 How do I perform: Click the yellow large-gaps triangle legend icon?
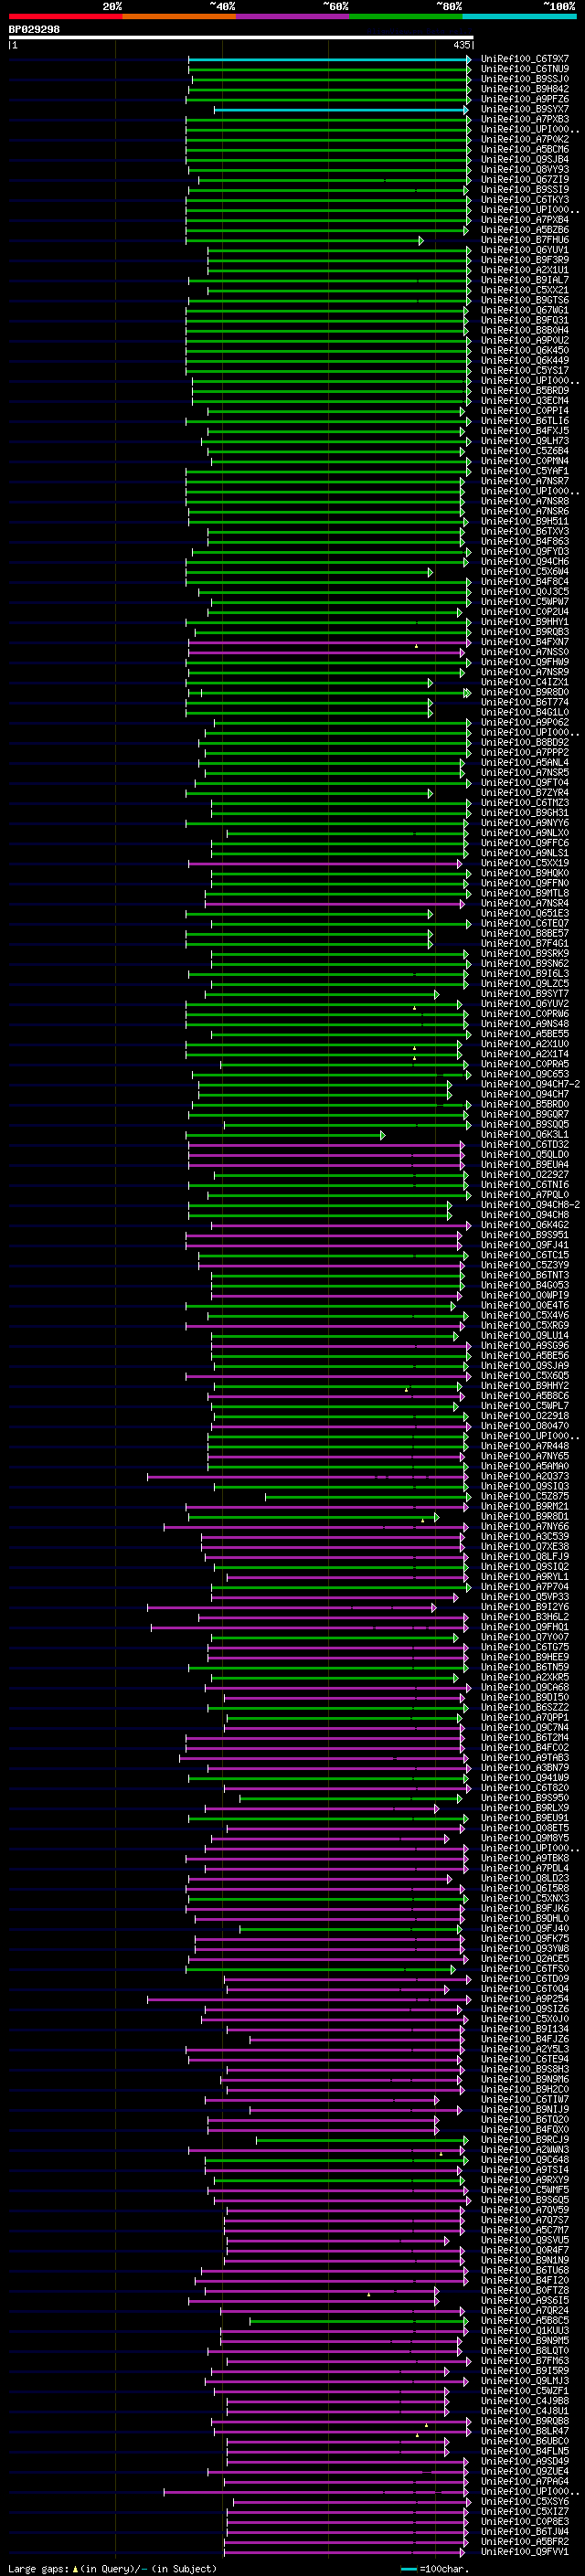tap(75, 2569)
